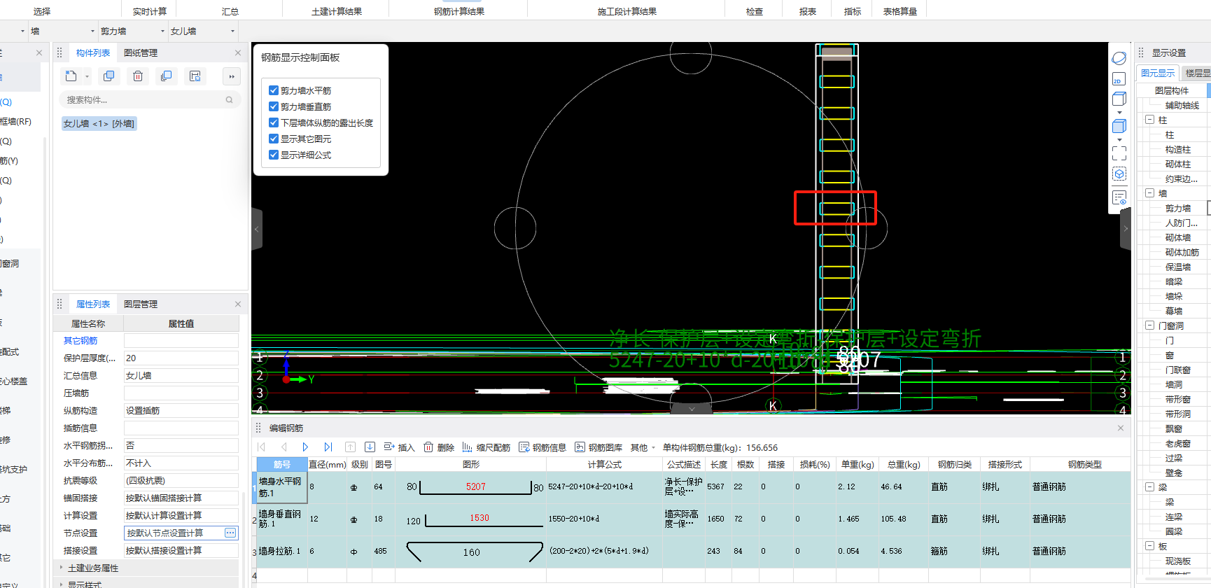
Task: Toggle 显示其它图元 checkbox
Action: pyautogui.click(x=274, y=139)
